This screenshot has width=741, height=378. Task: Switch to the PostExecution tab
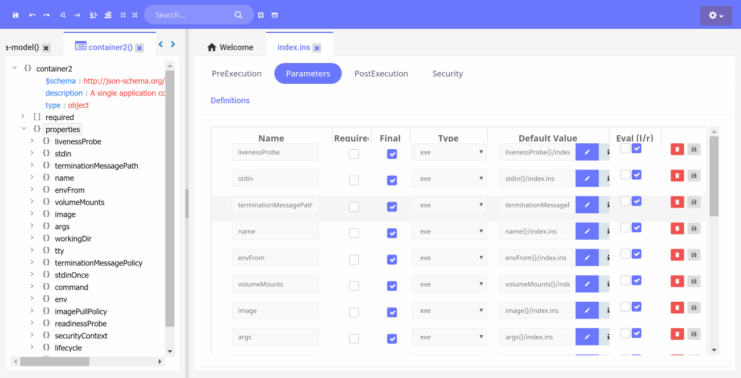(381, 74)
